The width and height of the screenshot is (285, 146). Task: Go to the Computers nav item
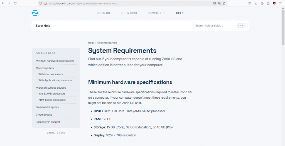pyautogui.click(x=156, y=13)
